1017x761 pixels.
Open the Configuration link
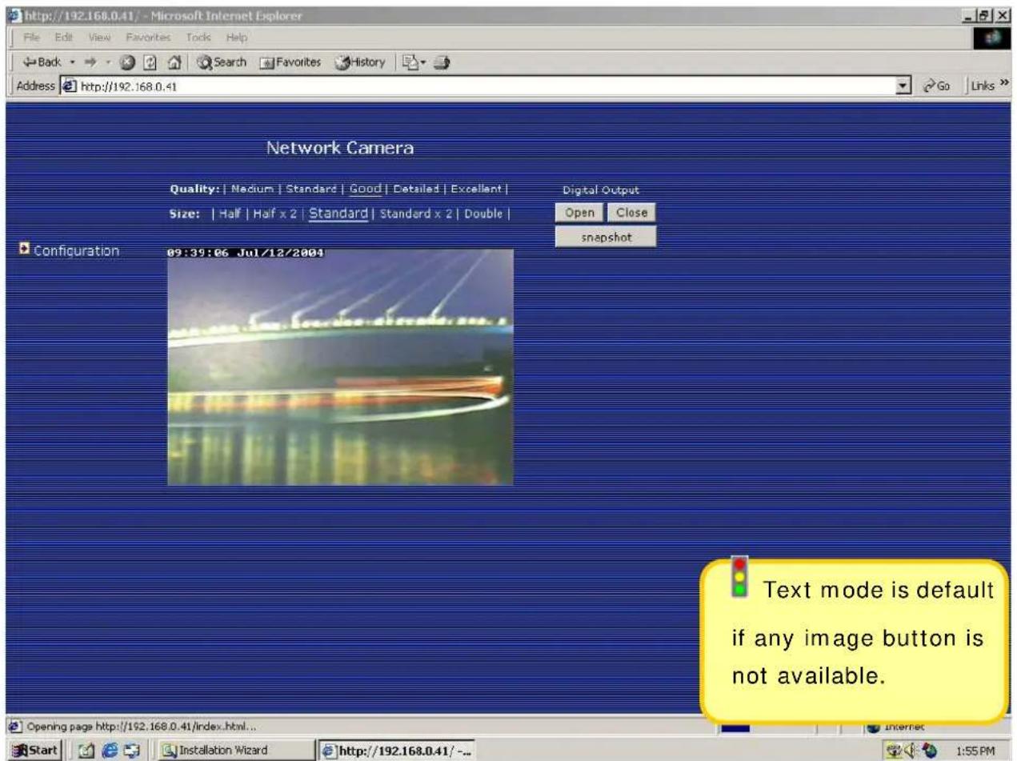76,251
